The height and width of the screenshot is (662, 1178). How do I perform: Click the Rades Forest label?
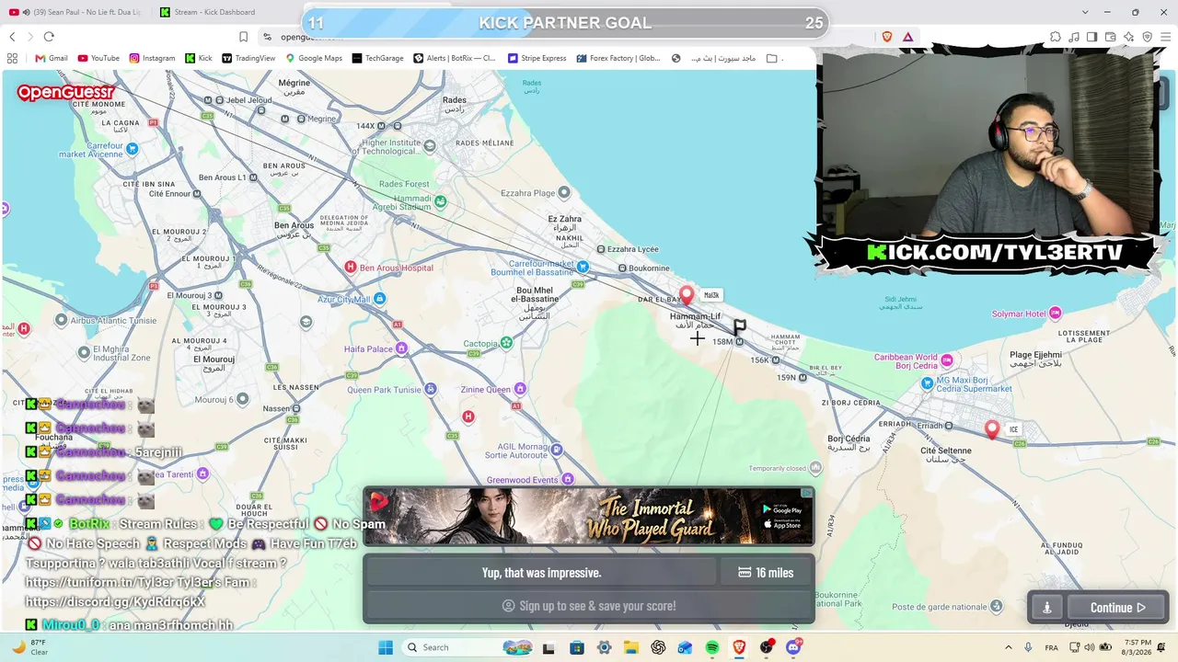(405, 184)
